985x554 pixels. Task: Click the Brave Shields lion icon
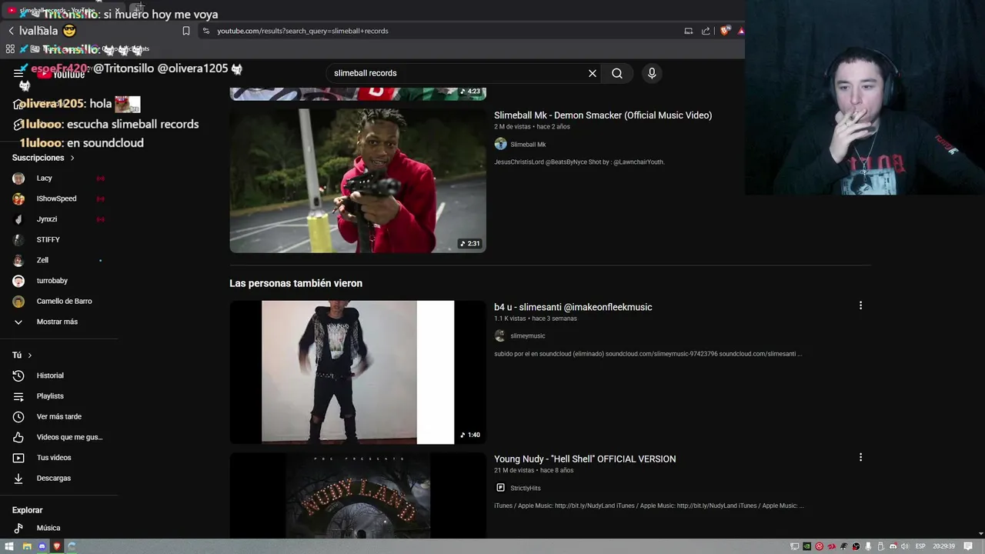[x=725, y=31]
